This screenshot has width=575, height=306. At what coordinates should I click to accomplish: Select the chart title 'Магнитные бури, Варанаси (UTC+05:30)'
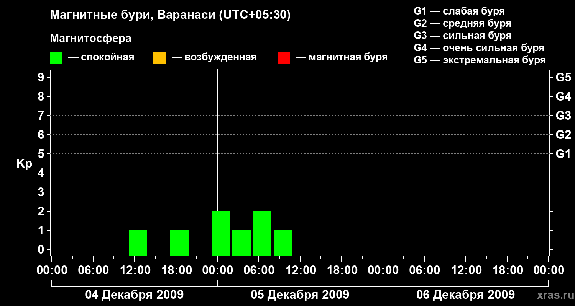[x=170, y=15]
